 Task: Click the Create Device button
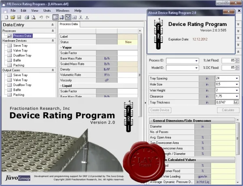[x=160, y=110]
